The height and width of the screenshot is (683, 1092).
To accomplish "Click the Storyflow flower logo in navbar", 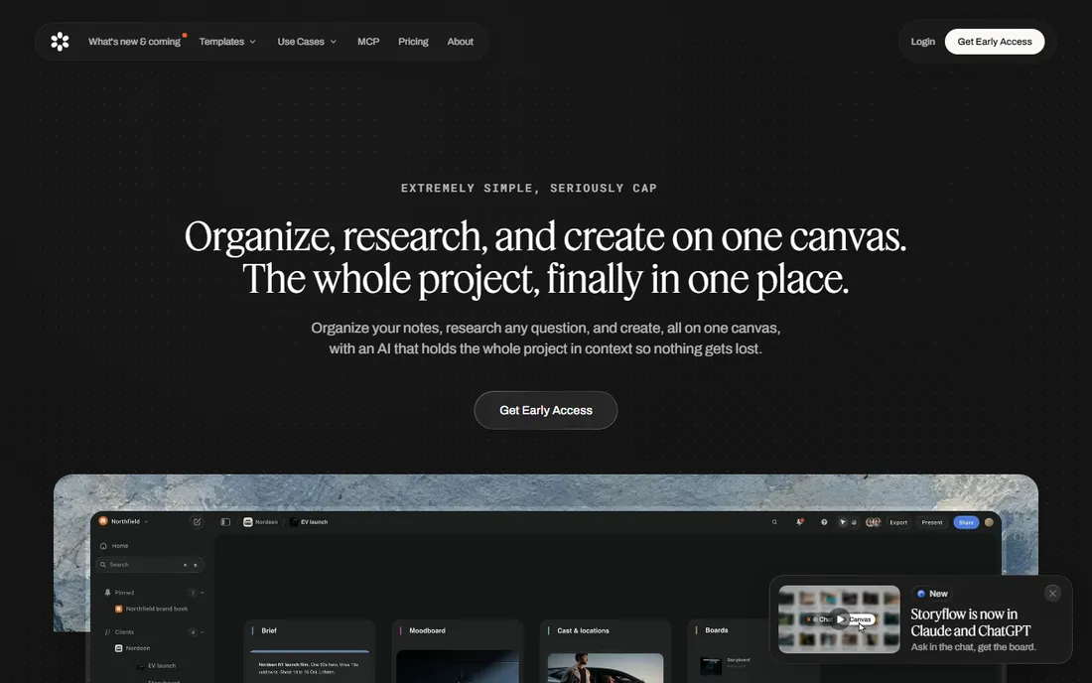I will coord(60,42).
